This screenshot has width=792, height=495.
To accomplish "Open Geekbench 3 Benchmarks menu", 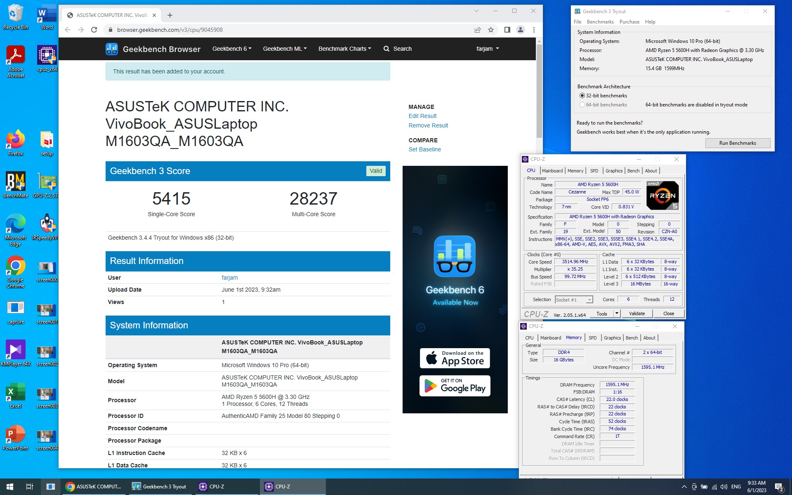I will tap(600, 22).
